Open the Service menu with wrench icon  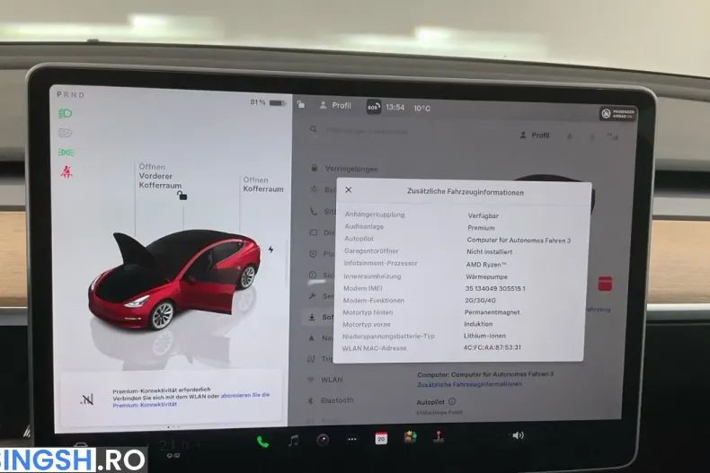click(321, 296)
